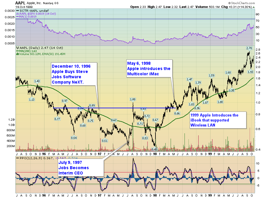
Task: Click the 'Apple introduces the Multicolor iMac' annotation
Action: tap(149, 69)
